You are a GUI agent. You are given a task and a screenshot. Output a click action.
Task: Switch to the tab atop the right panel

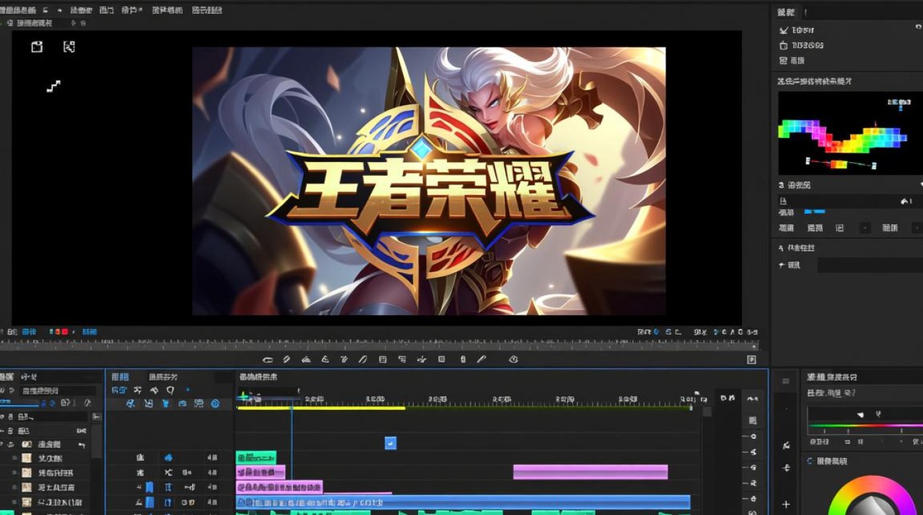click(786, 12)
